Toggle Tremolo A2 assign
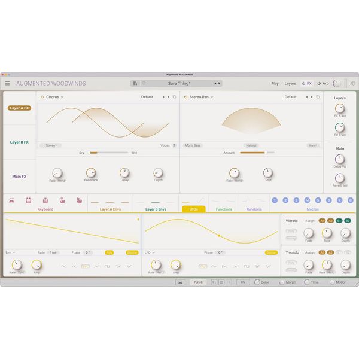 (x=330, y=252)
